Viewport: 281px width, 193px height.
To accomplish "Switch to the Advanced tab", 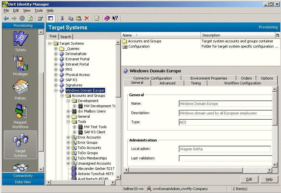I will 167,83.
